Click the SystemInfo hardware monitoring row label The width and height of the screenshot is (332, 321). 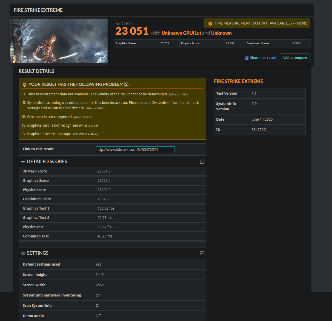(x=52, y=295)
